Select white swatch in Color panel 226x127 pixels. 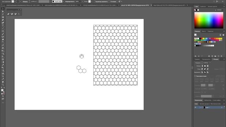(198, 10)
